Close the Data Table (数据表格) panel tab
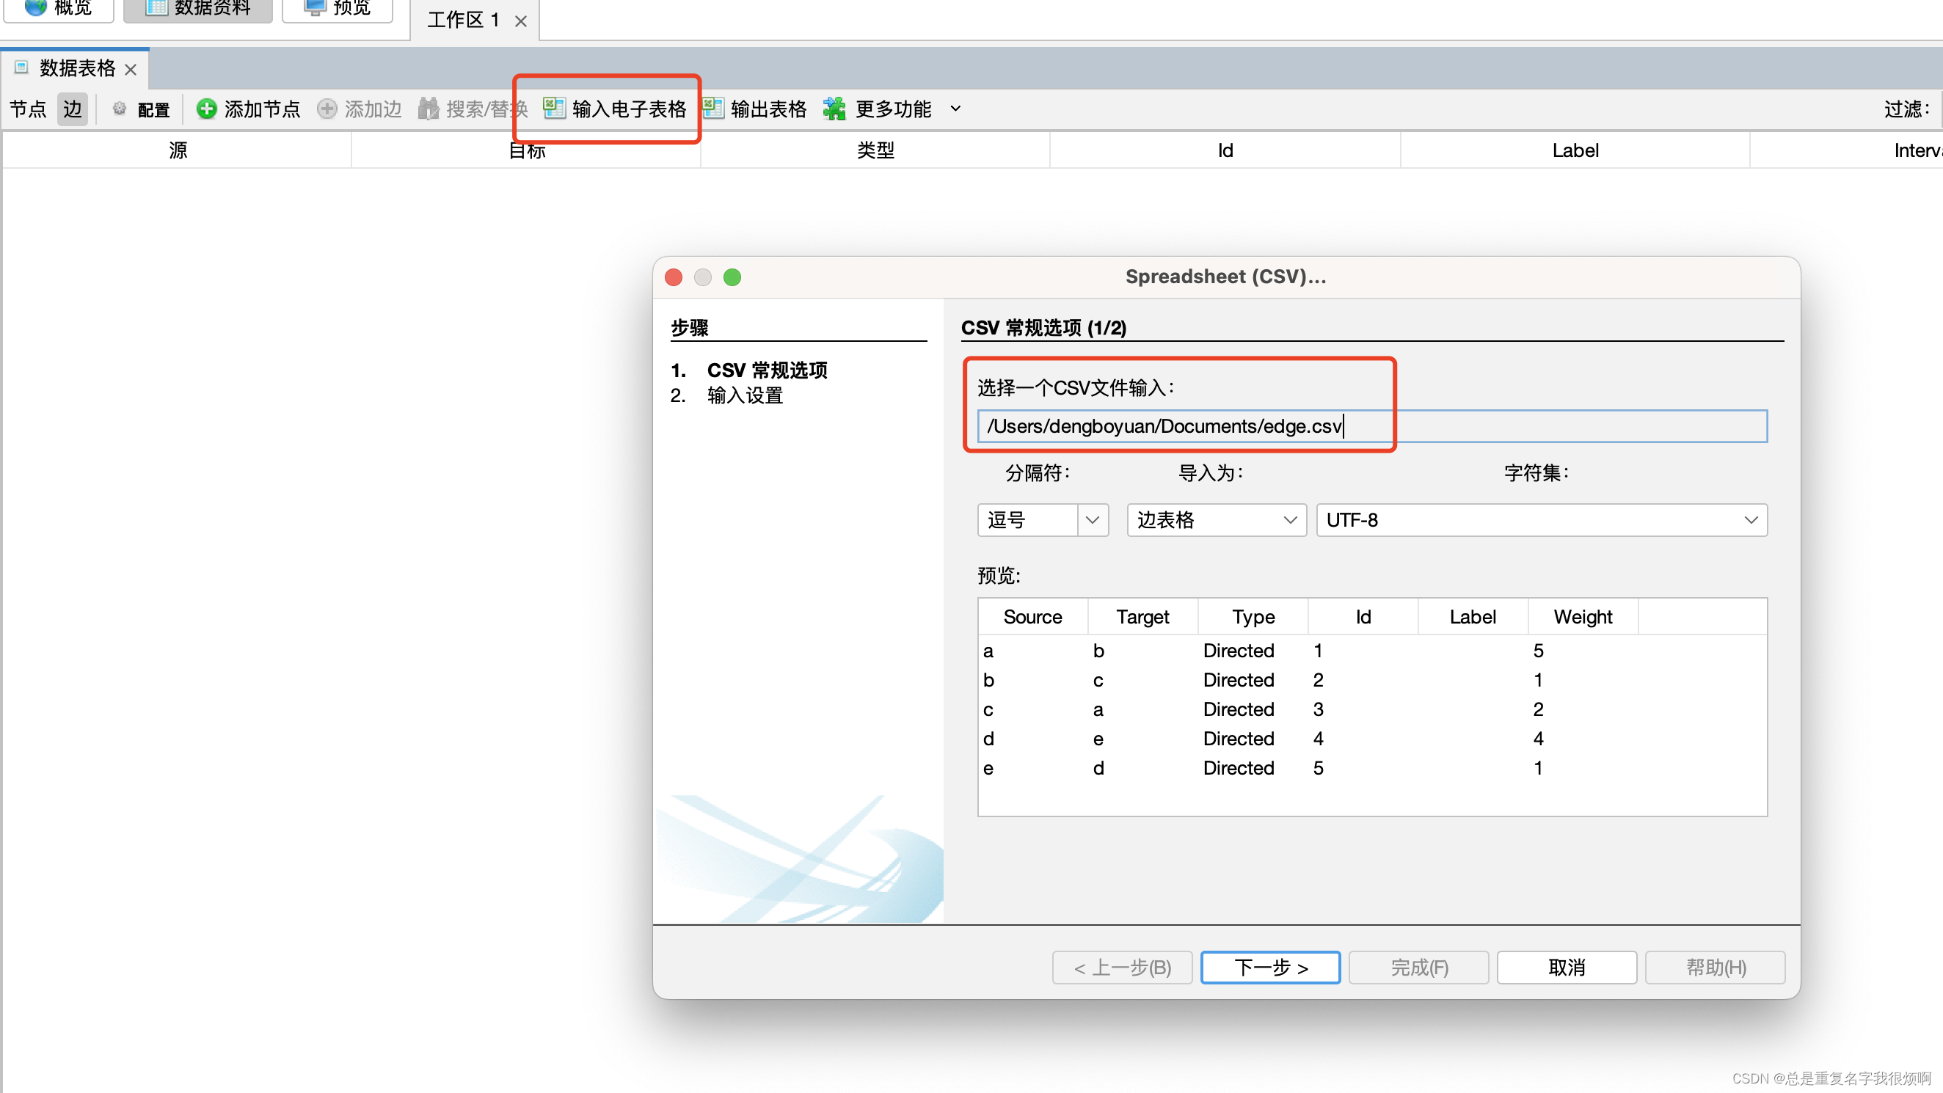The width and height of the screenshot is (1943, 1093). click(x=131, y=70)
